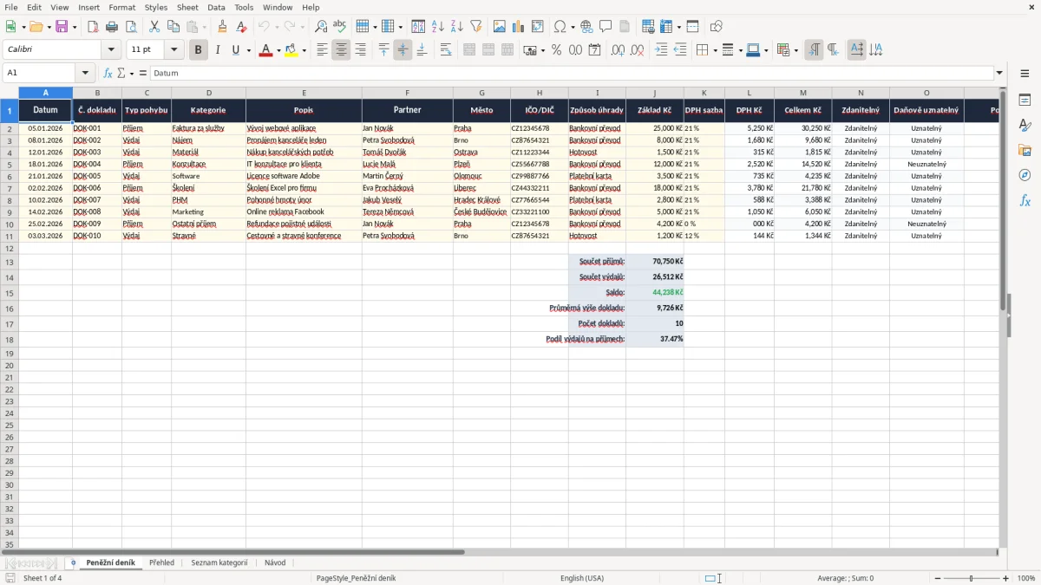Select column E header

[304, 92]
